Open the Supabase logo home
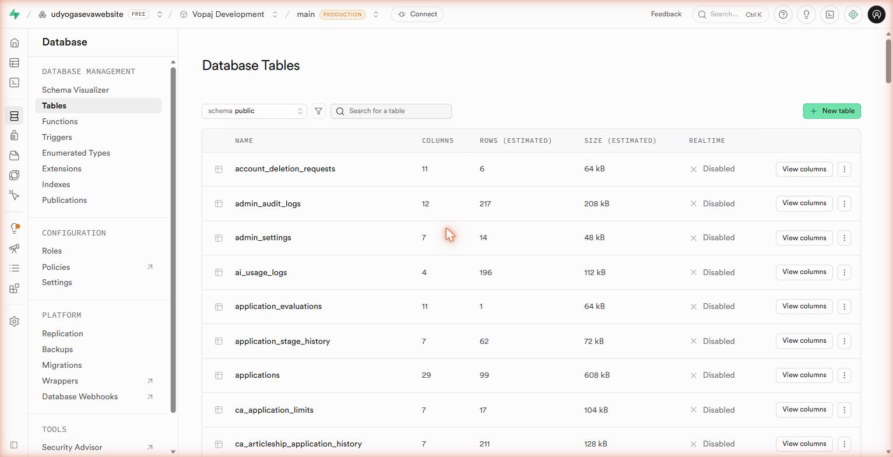 pos(15,14)
